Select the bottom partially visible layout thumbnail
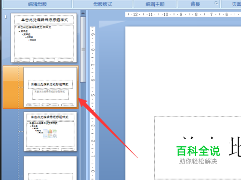 [50, 168]
